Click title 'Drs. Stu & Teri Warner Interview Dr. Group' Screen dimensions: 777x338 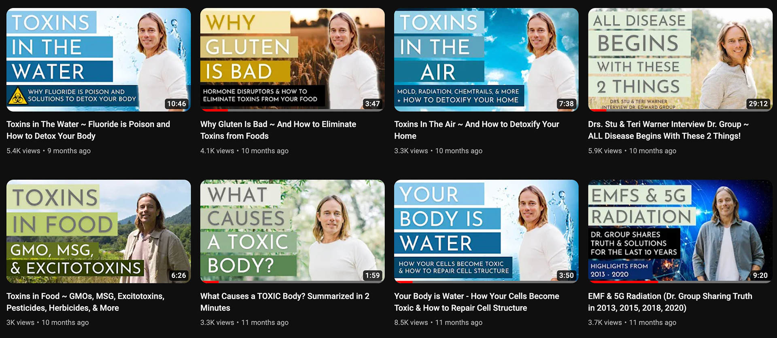(x=669, y=130)
